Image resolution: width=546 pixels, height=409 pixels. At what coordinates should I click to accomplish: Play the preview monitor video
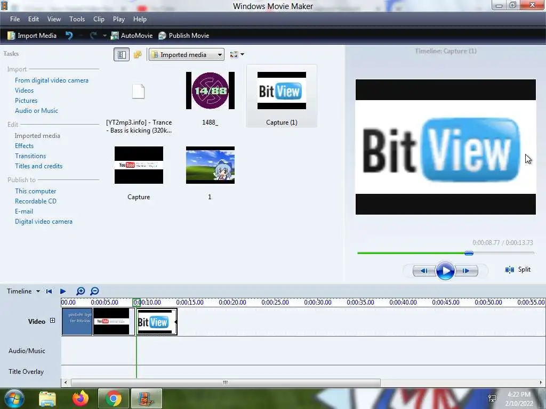point(445,271)
